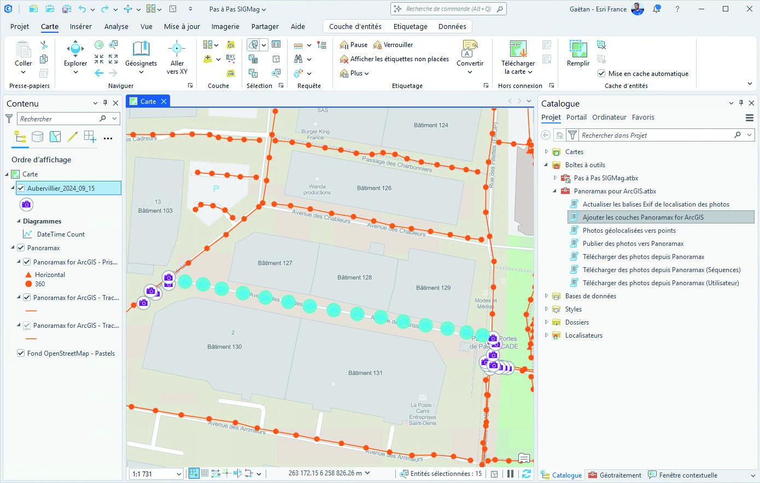
Task: Switch to List By Data Source view
Action: [37, 137]
